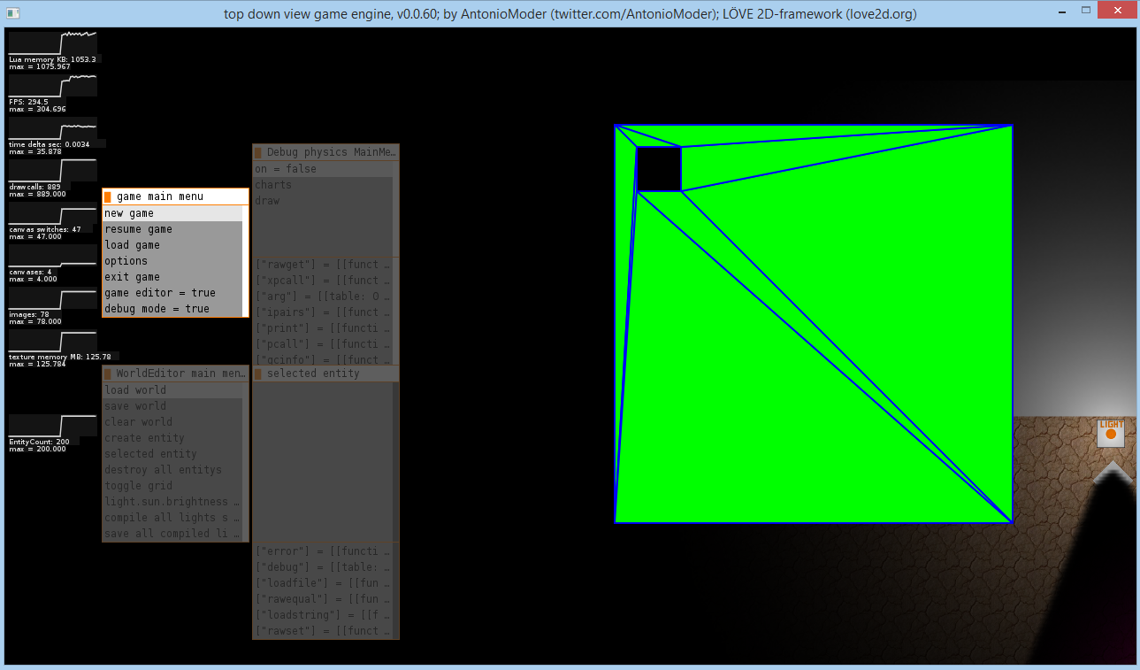Viewport: 1140px width, 670px height.
Task: Click the Lua memory KB chart
Action: [53, 42]
